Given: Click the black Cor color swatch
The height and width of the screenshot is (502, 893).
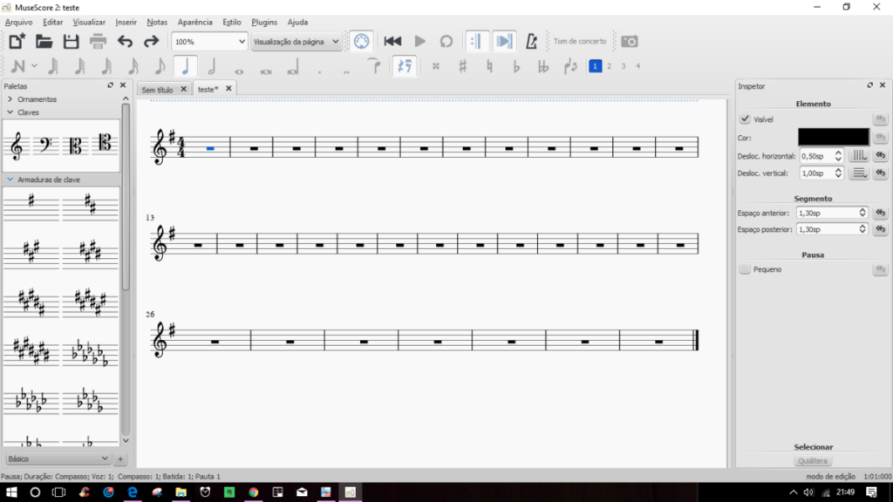Looking at the screenshot, I should pos(834,137).
